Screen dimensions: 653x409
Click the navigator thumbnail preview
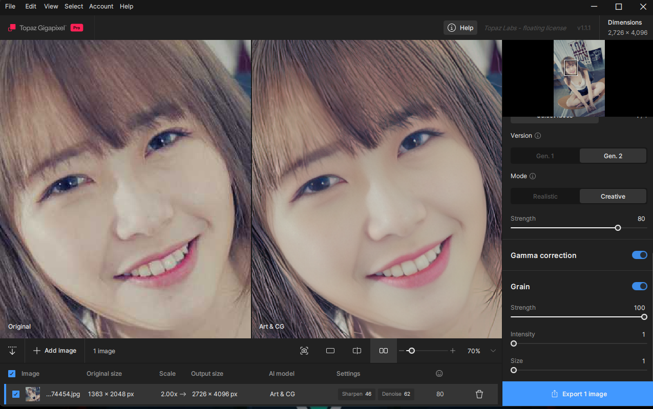point(579,78)
